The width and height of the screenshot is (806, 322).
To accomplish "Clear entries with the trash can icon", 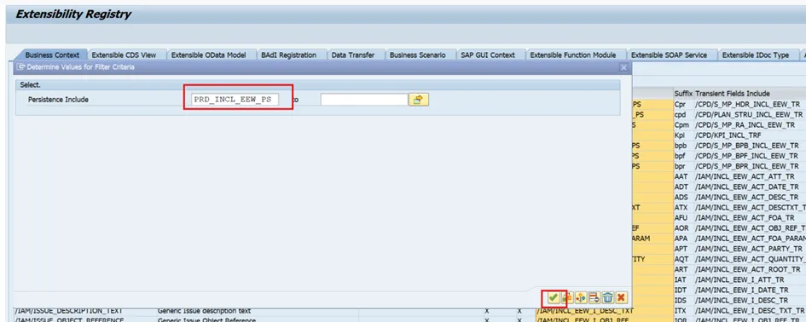I will (x=608, y=297).
